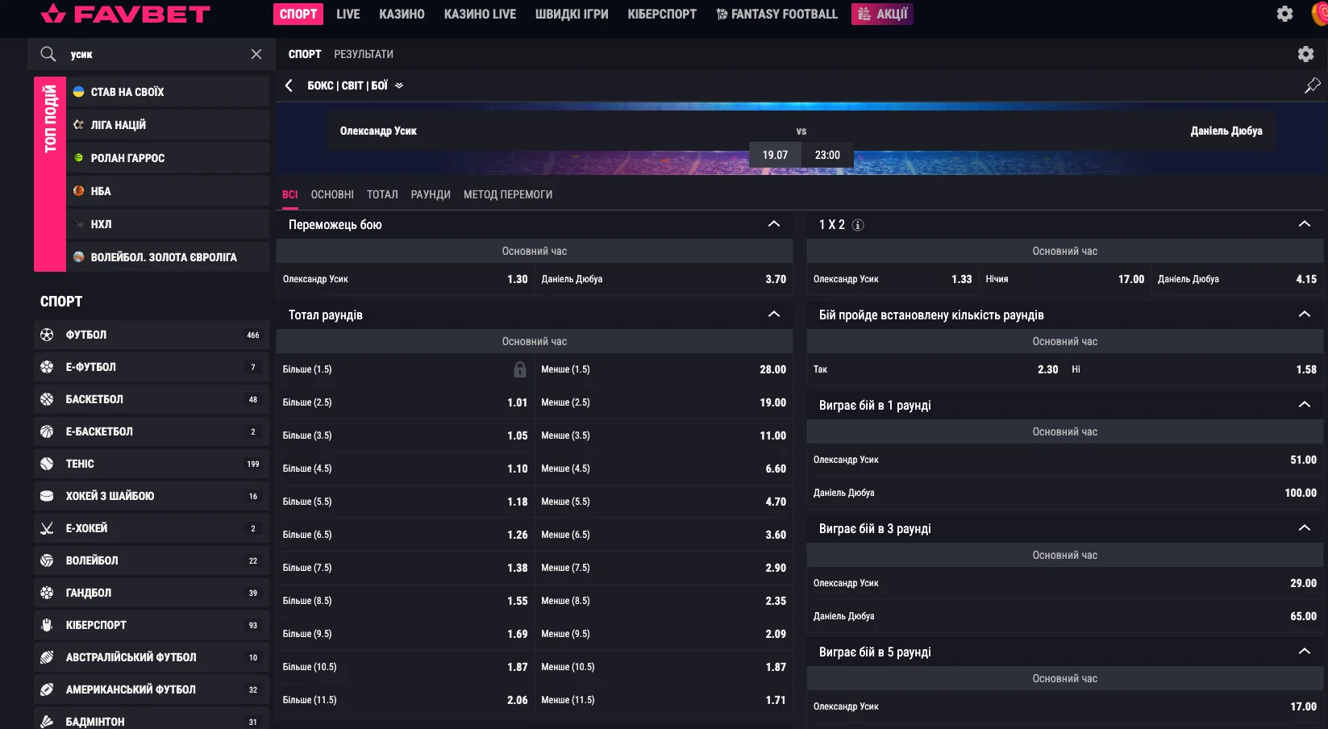Select the Гандбол sport icon

pyautogui.click(x=47, y=593)
